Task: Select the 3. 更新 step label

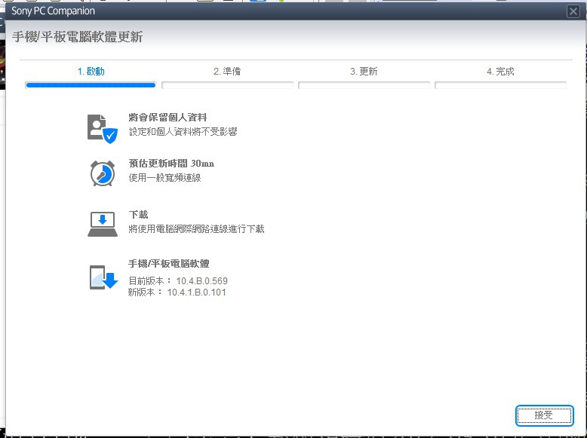Action: click(364, 72)
